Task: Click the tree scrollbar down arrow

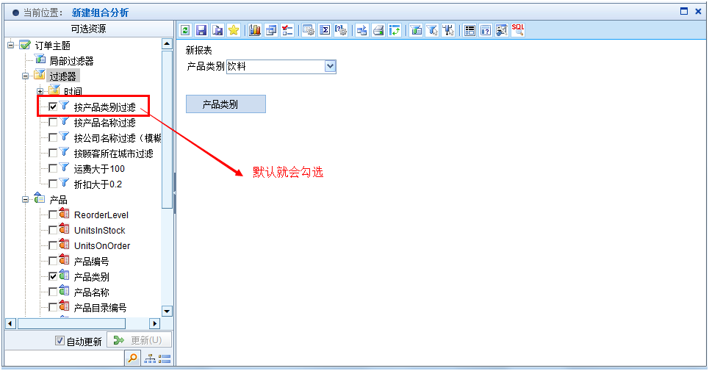Action: coord(167,311)
